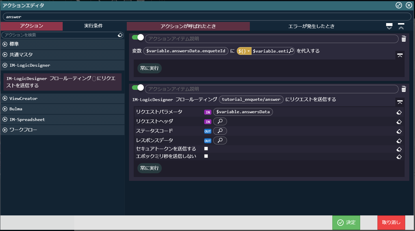Click first action's アクションアイテム説明 field

tap(272, 39)
